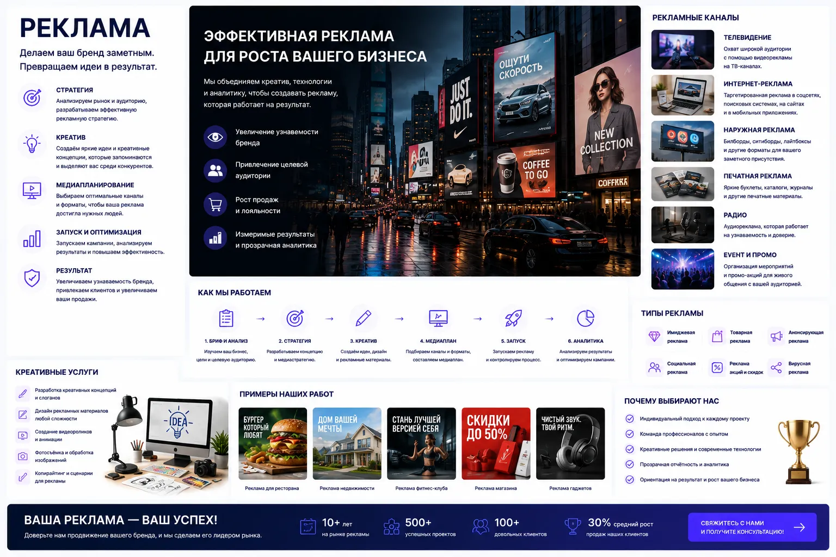Click checkmark beside Ориентация на результат

click(630, 480)
